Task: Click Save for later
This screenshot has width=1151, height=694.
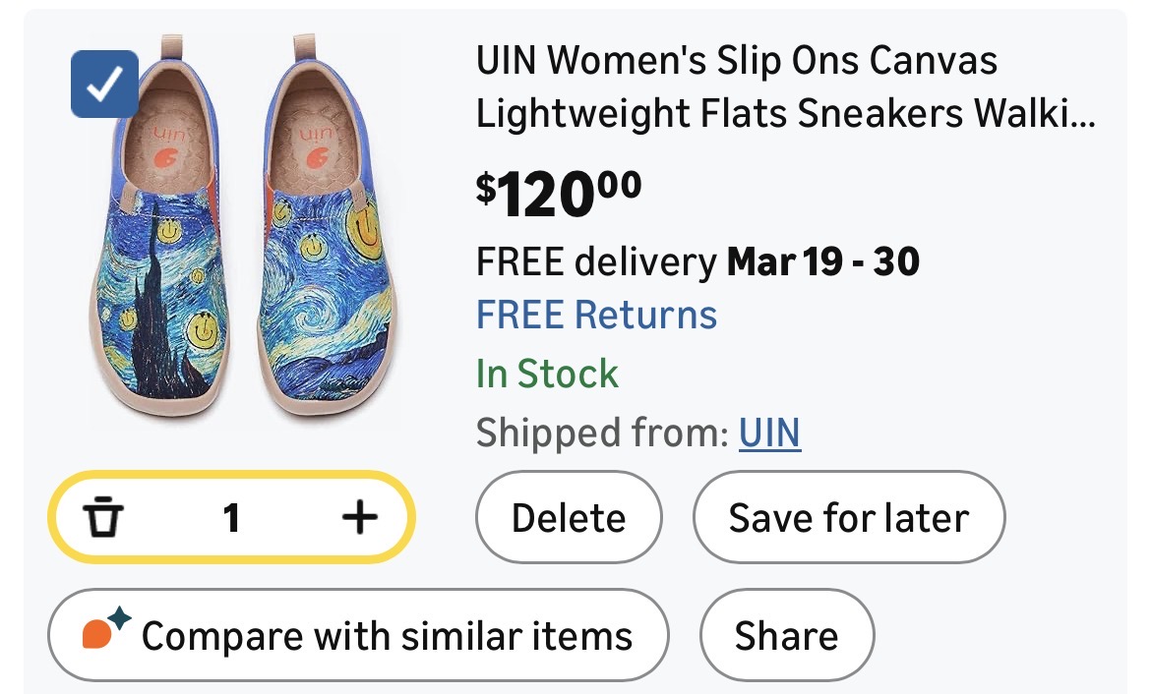Action: coord(848,518)
